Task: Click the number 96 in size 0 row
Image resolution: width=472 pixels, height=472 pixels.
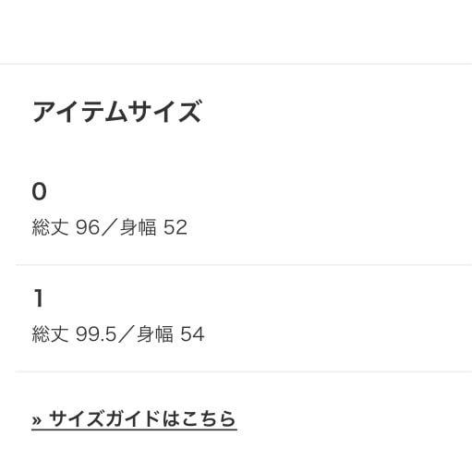Action: tap(88, 227)
